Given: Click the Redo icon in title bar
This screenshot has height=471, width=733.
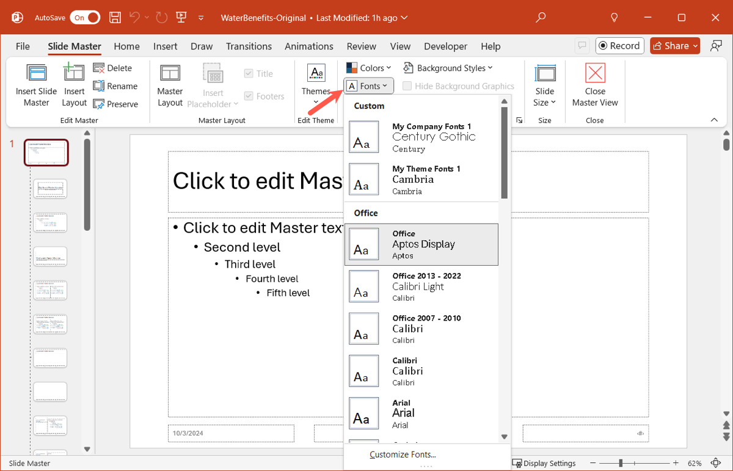Looking at the screenshot, I should point(162,18).
